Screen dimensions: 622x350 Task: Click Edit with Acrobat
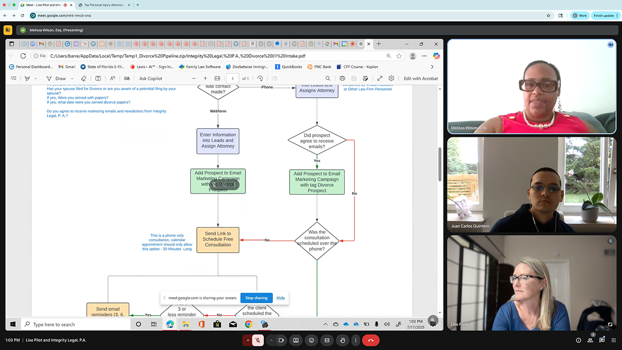(x=420, y=79)
